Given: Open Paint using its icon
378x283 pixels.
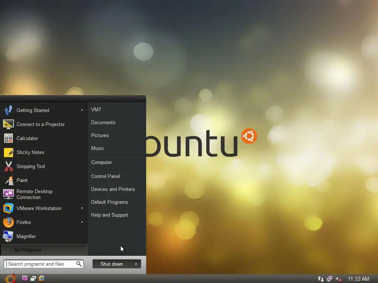Looking at the screenshot, I should pyautogui.click(x=9, y=180).
